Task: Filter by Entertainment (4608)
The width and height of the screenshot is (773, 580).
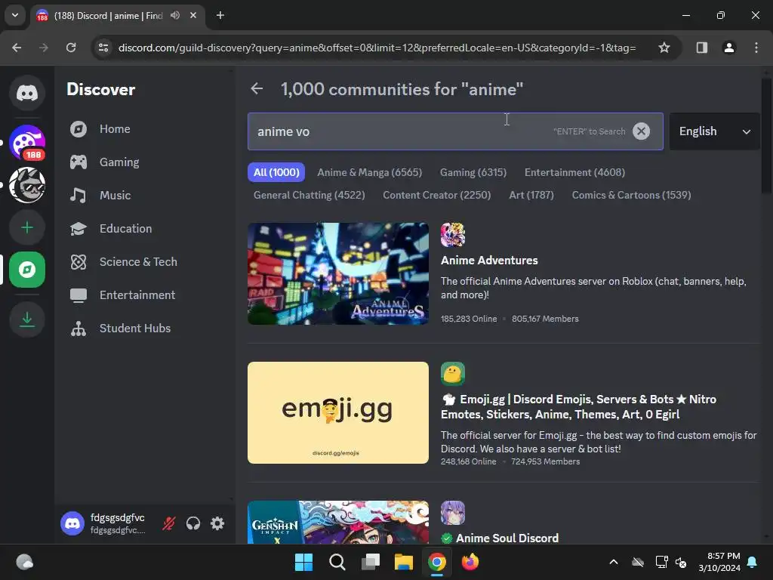Action: [x=574, y=173]
